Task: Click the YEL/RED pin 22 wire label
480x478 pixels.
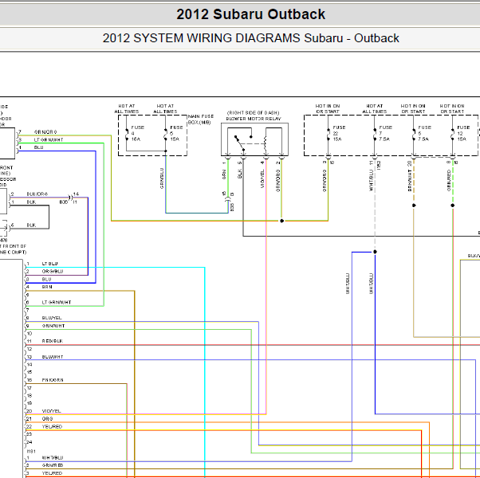Action: point(52,427)
